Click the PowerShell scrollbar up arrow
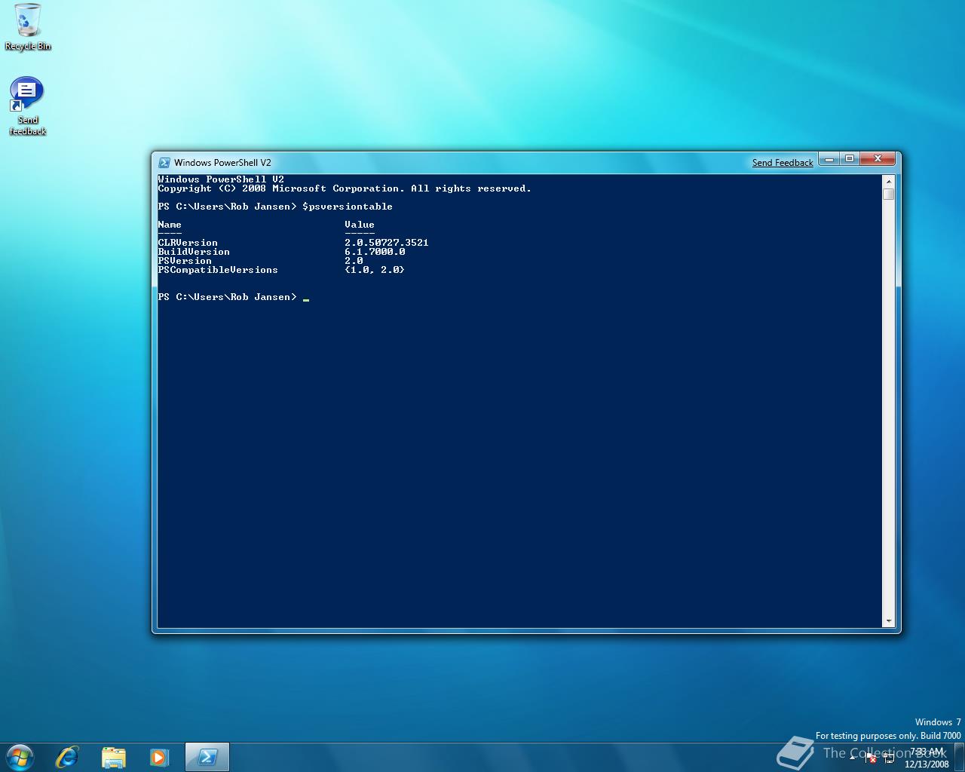The width and height of the screenshot is (965, 772). [x=889, y=181]
